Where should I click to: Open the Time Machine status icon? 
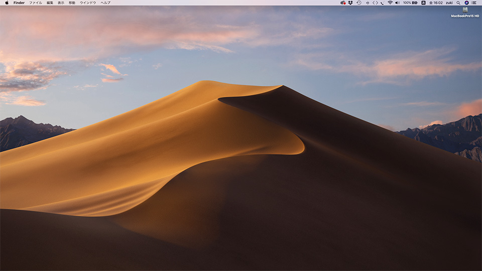point(358,3)
